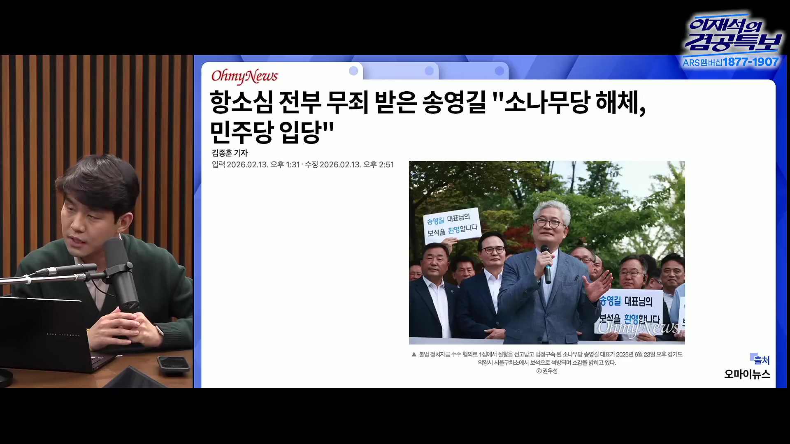Screen dimensions: 790x444
Task: Click the ⓒ권우성 photo credit
Action: 546,371
